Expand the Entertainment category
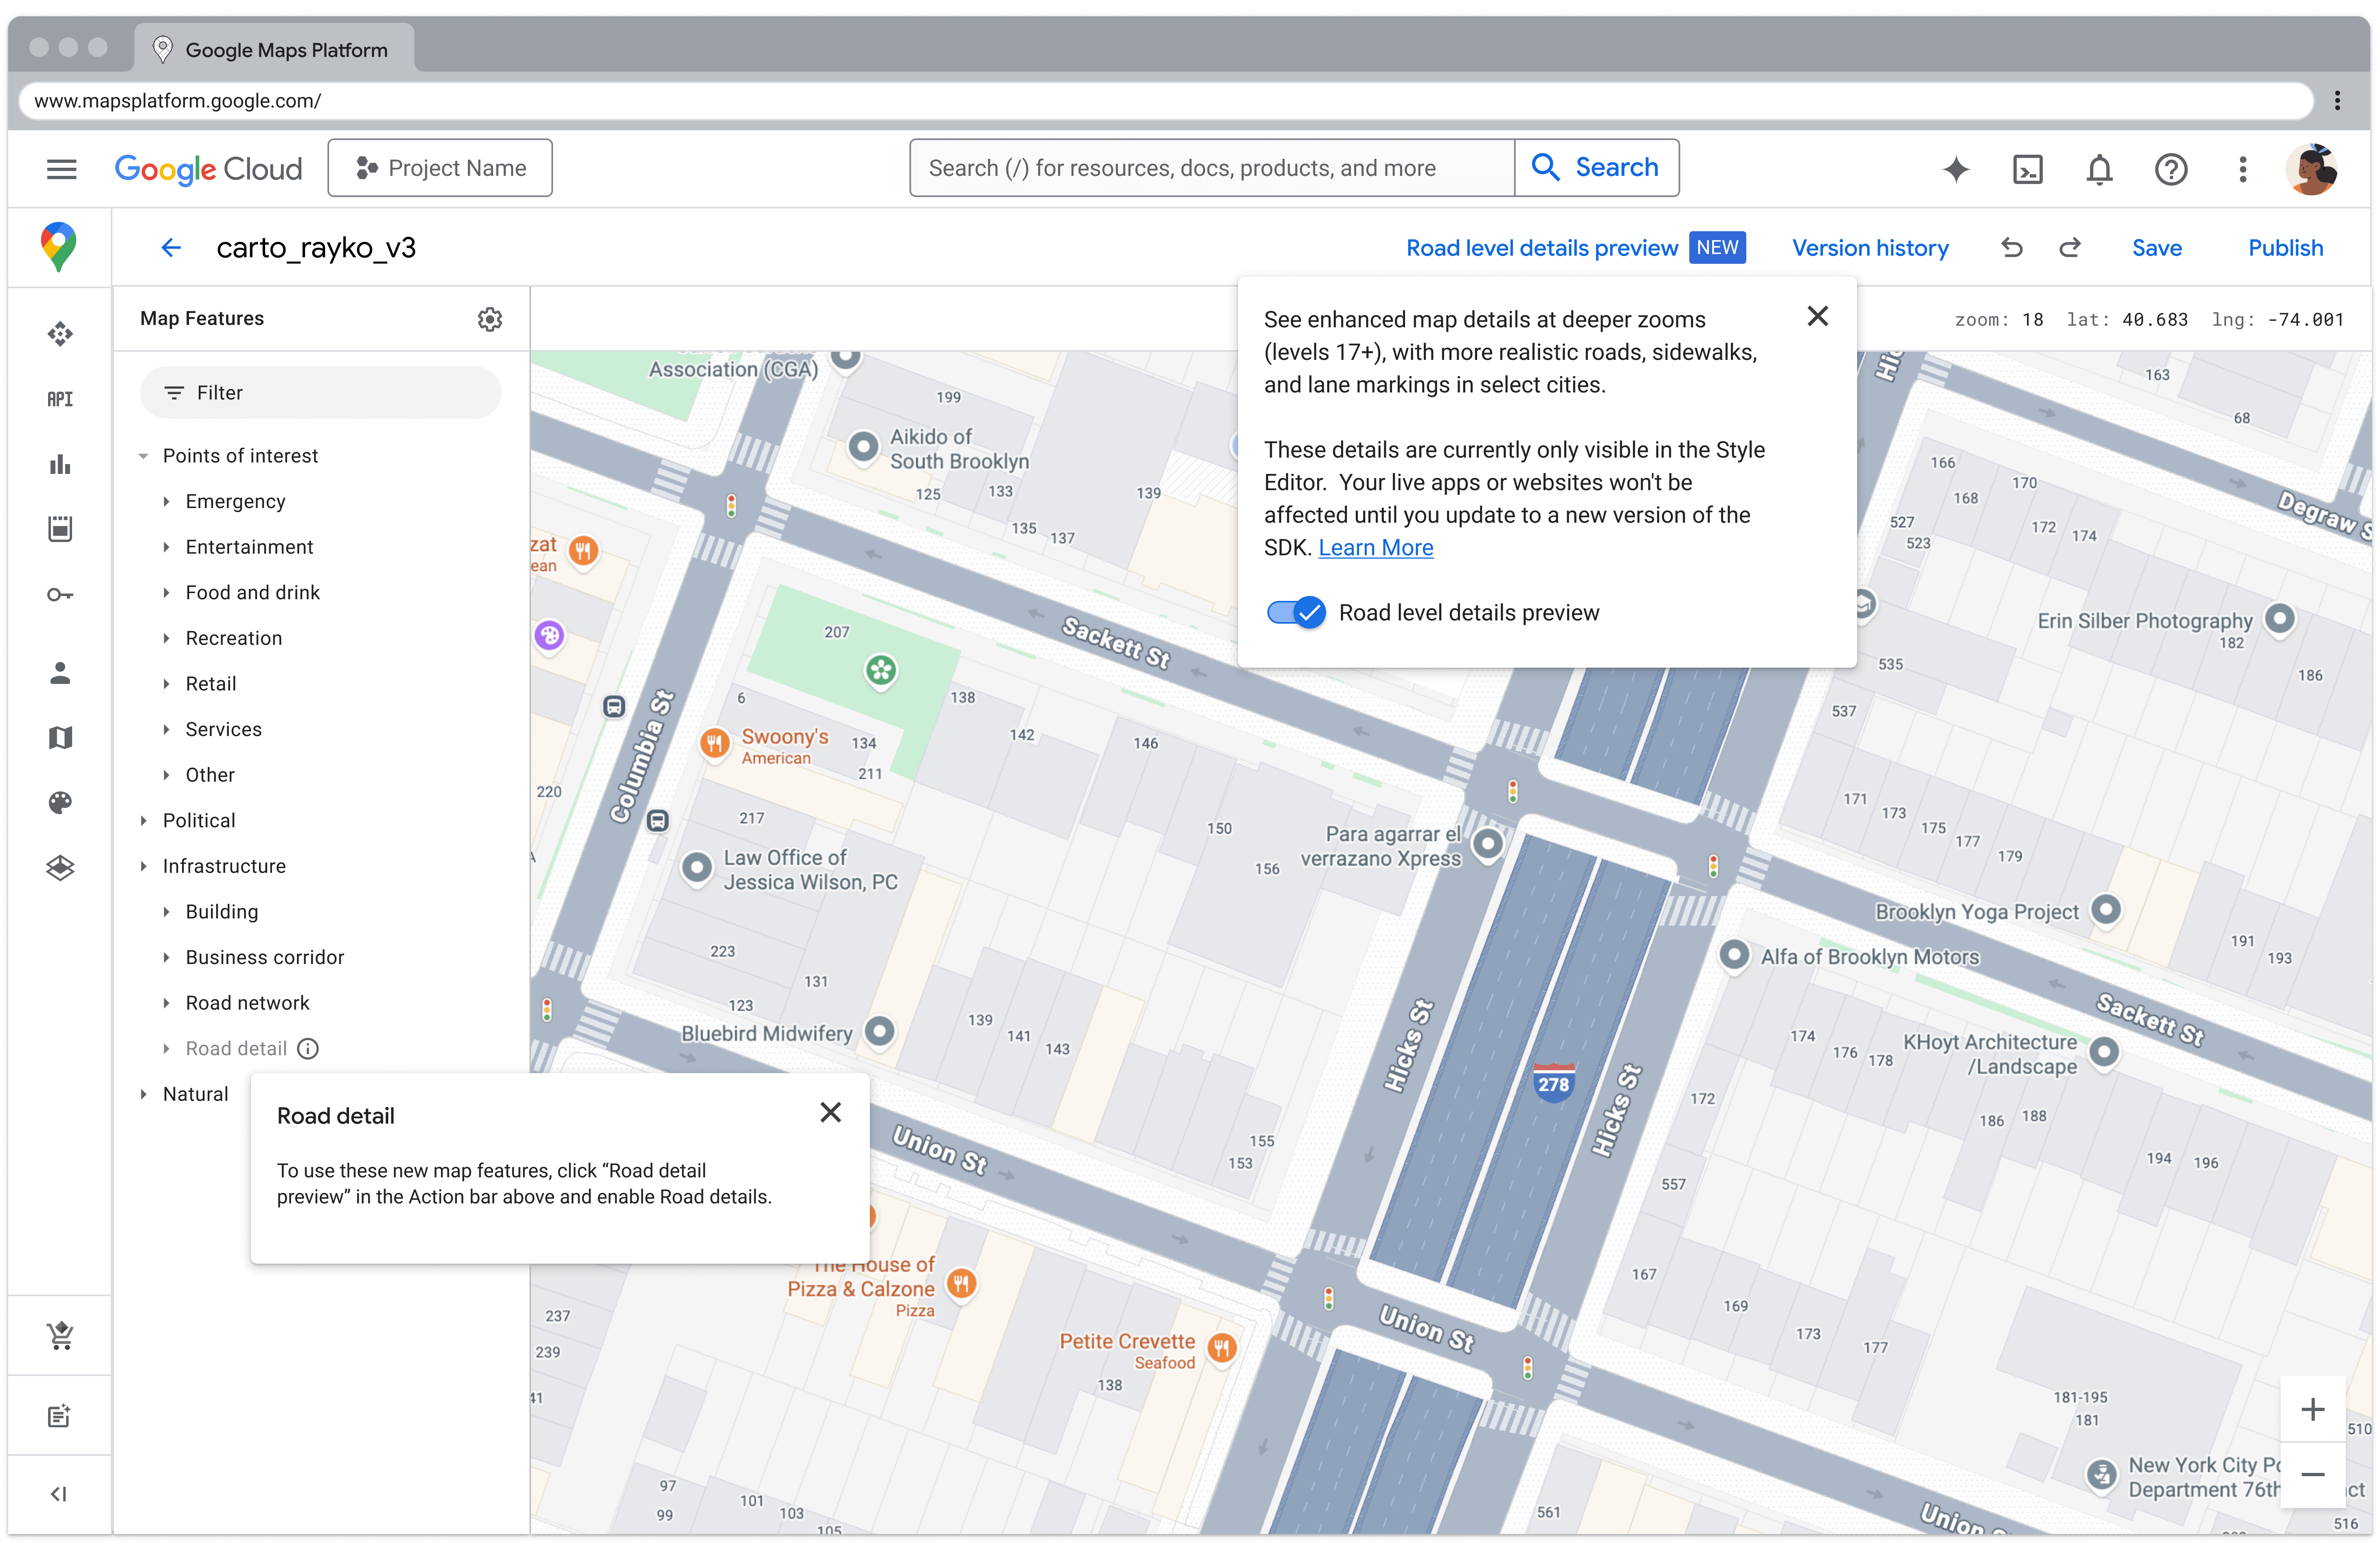Viewport: 2380px width, 1547px height. 166,547
